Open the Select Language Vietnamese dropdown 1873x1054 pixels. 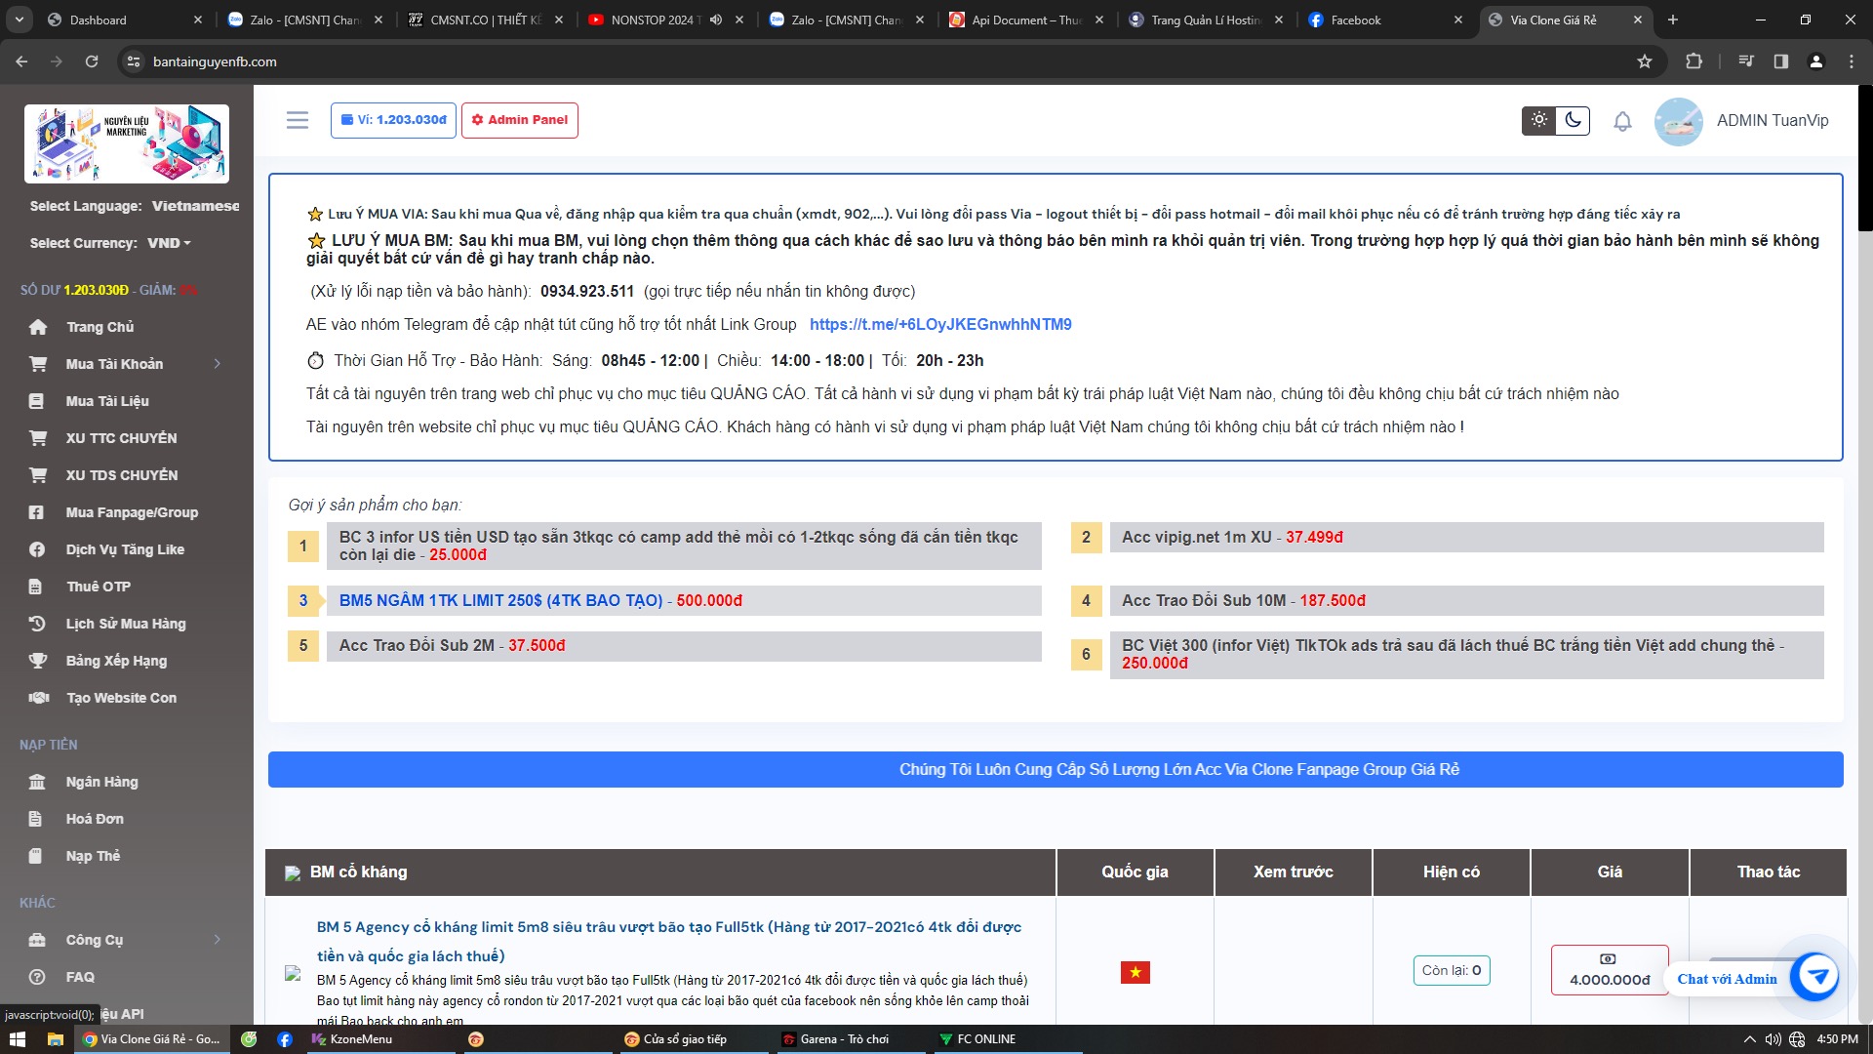coord(195,206)
